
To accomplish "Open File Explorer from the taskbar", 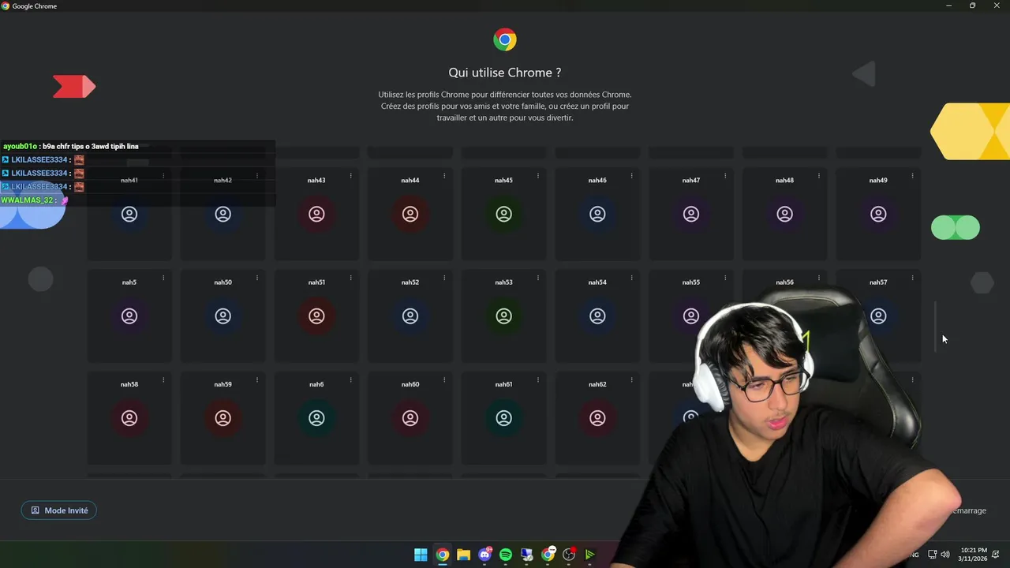I will point(463,555).
